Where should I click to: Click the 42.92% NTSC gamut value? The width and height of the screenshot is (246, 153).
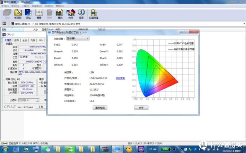pos(97,84)
